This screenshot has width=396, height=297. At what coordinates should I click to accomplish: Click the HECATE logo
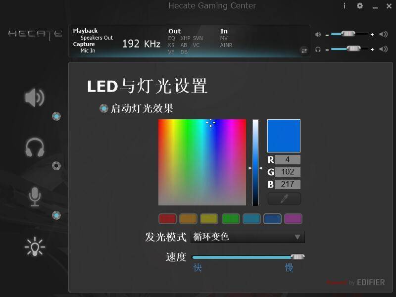tap(35, 35)
